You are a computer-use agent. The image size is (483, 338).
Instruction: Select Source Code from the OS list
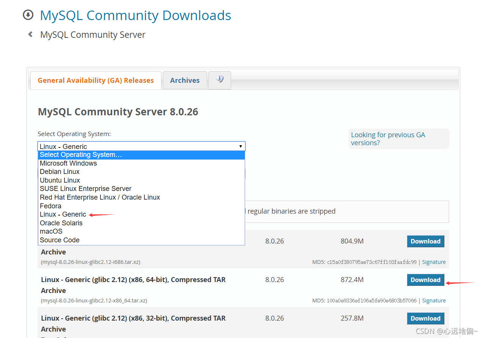tap(141, 240)
